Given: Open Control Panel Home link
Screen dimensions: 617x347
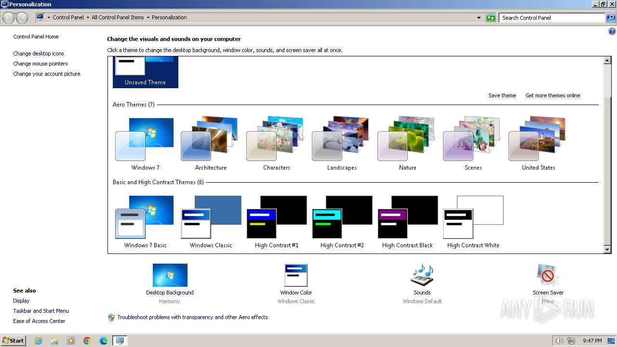Looking at the screenshot, I should coord(36,37).
